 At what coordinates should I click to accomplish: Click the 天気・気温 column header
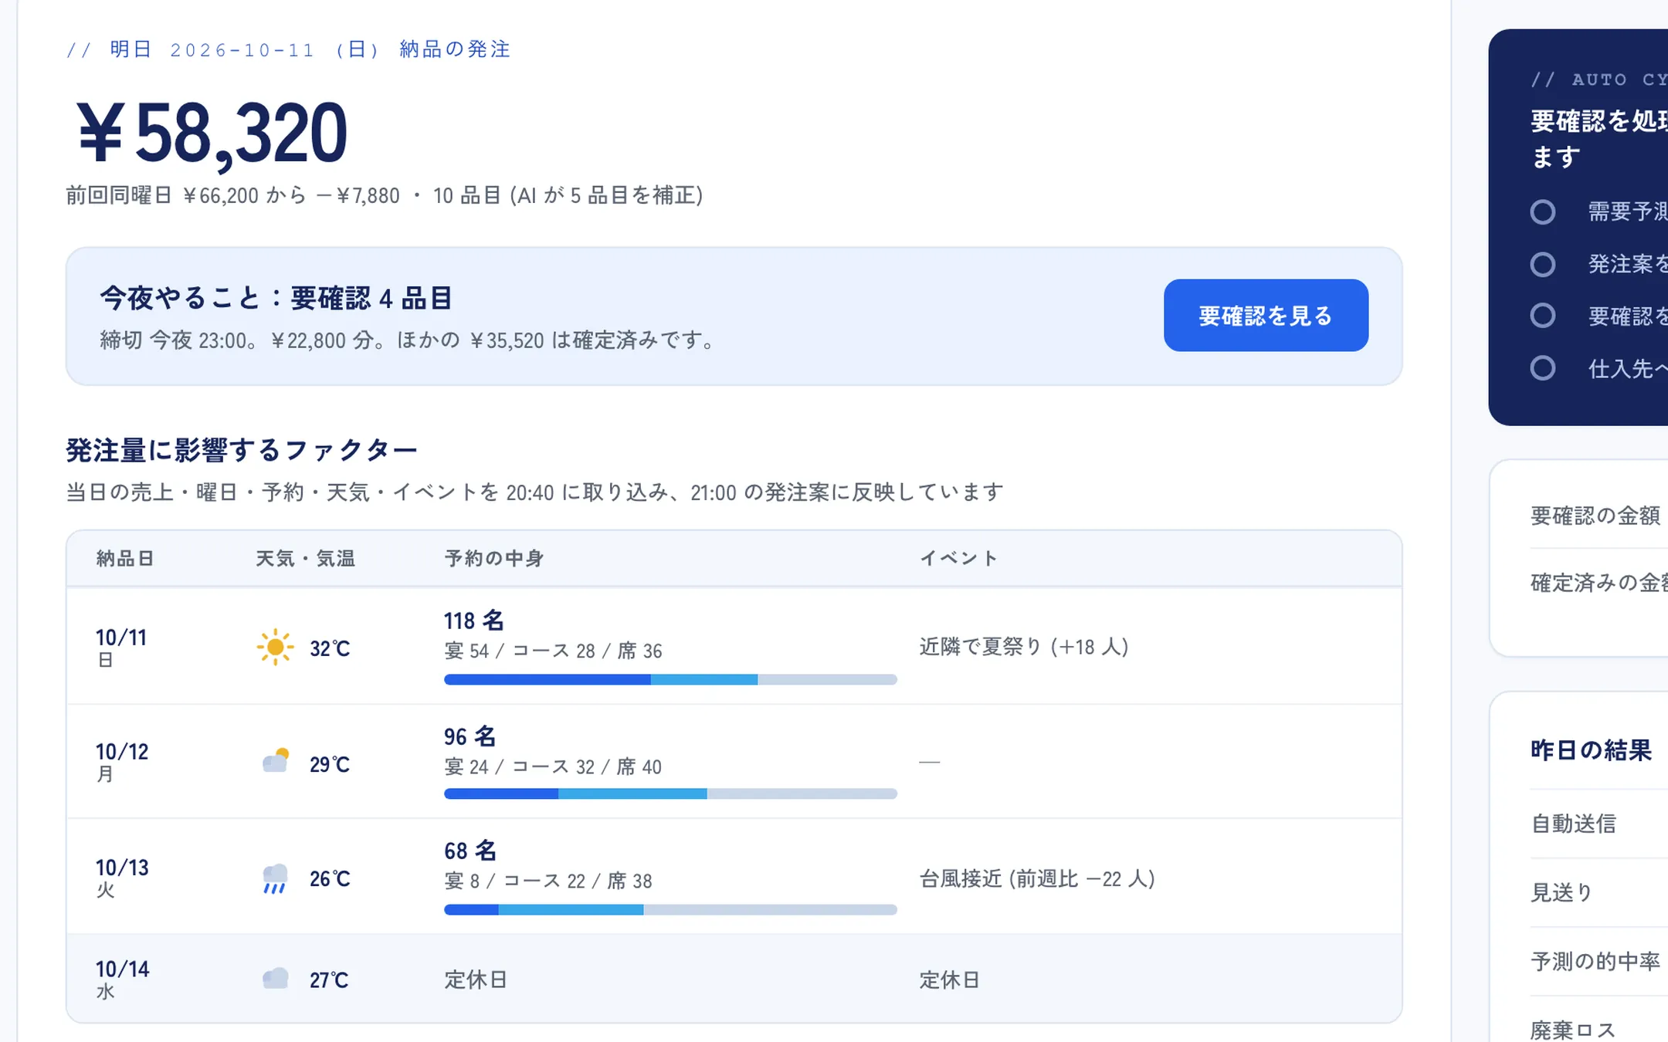point(305,558)
